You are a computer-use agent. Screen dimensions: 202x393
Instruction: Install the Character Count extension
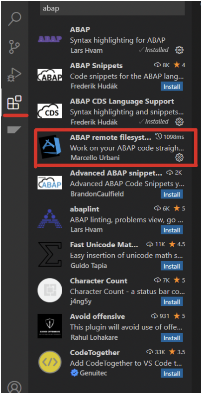coord(172,302)
